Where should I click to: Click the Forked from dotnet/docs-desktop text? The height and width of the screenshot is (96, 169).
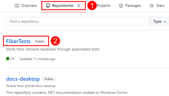31,86
